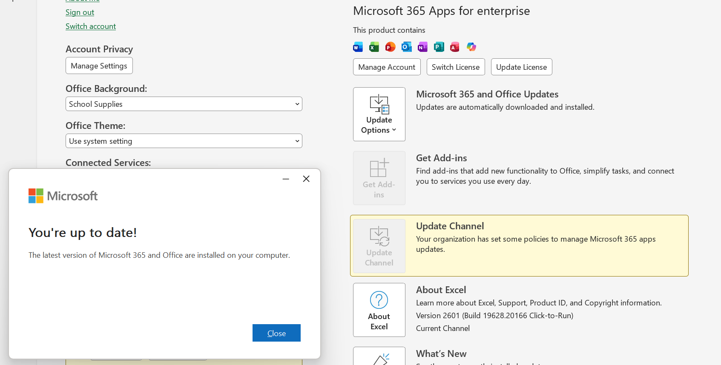This screenshot has width=721, height=365.
Task: Click the "Office Background:" label
Action: [106, 88]
